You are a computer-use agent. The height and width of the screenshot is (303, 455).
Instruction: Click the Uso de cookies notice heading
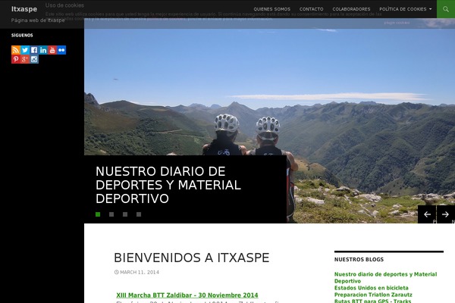64,5
